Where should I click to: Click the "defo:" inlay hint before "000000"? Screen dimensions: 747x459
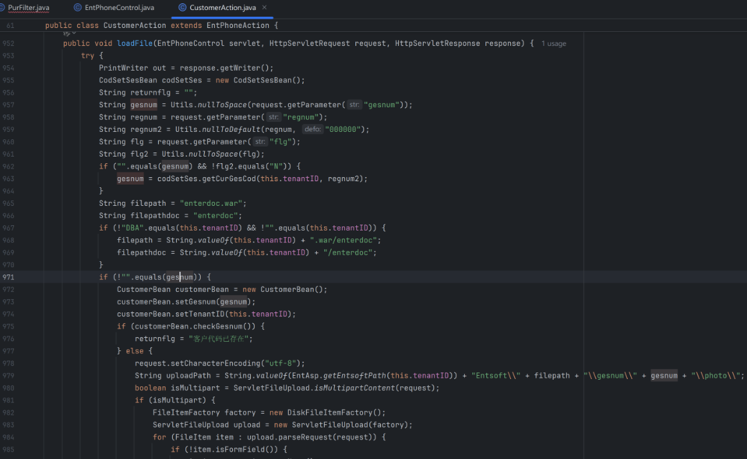(x=312, y=129)
